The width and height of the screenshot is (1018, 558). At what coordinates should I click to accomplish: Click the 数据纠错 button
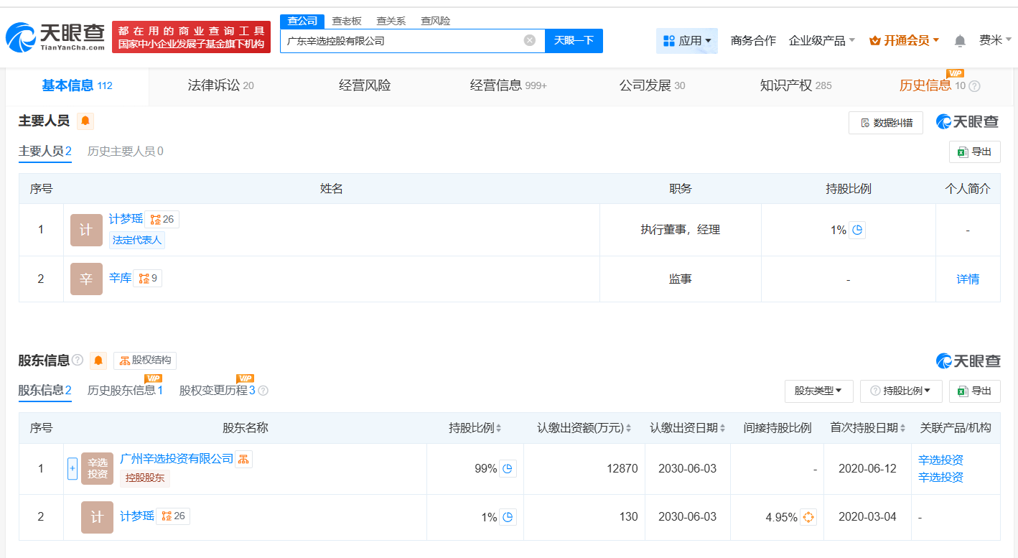click(886, 123)
